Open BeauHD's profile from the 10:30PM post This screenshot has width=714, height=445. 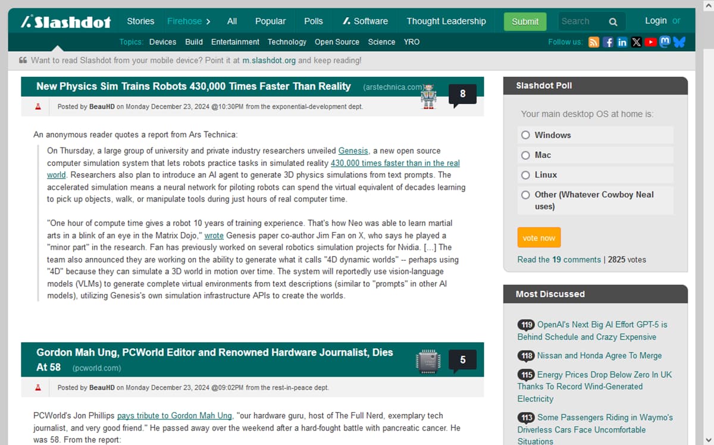102,106
